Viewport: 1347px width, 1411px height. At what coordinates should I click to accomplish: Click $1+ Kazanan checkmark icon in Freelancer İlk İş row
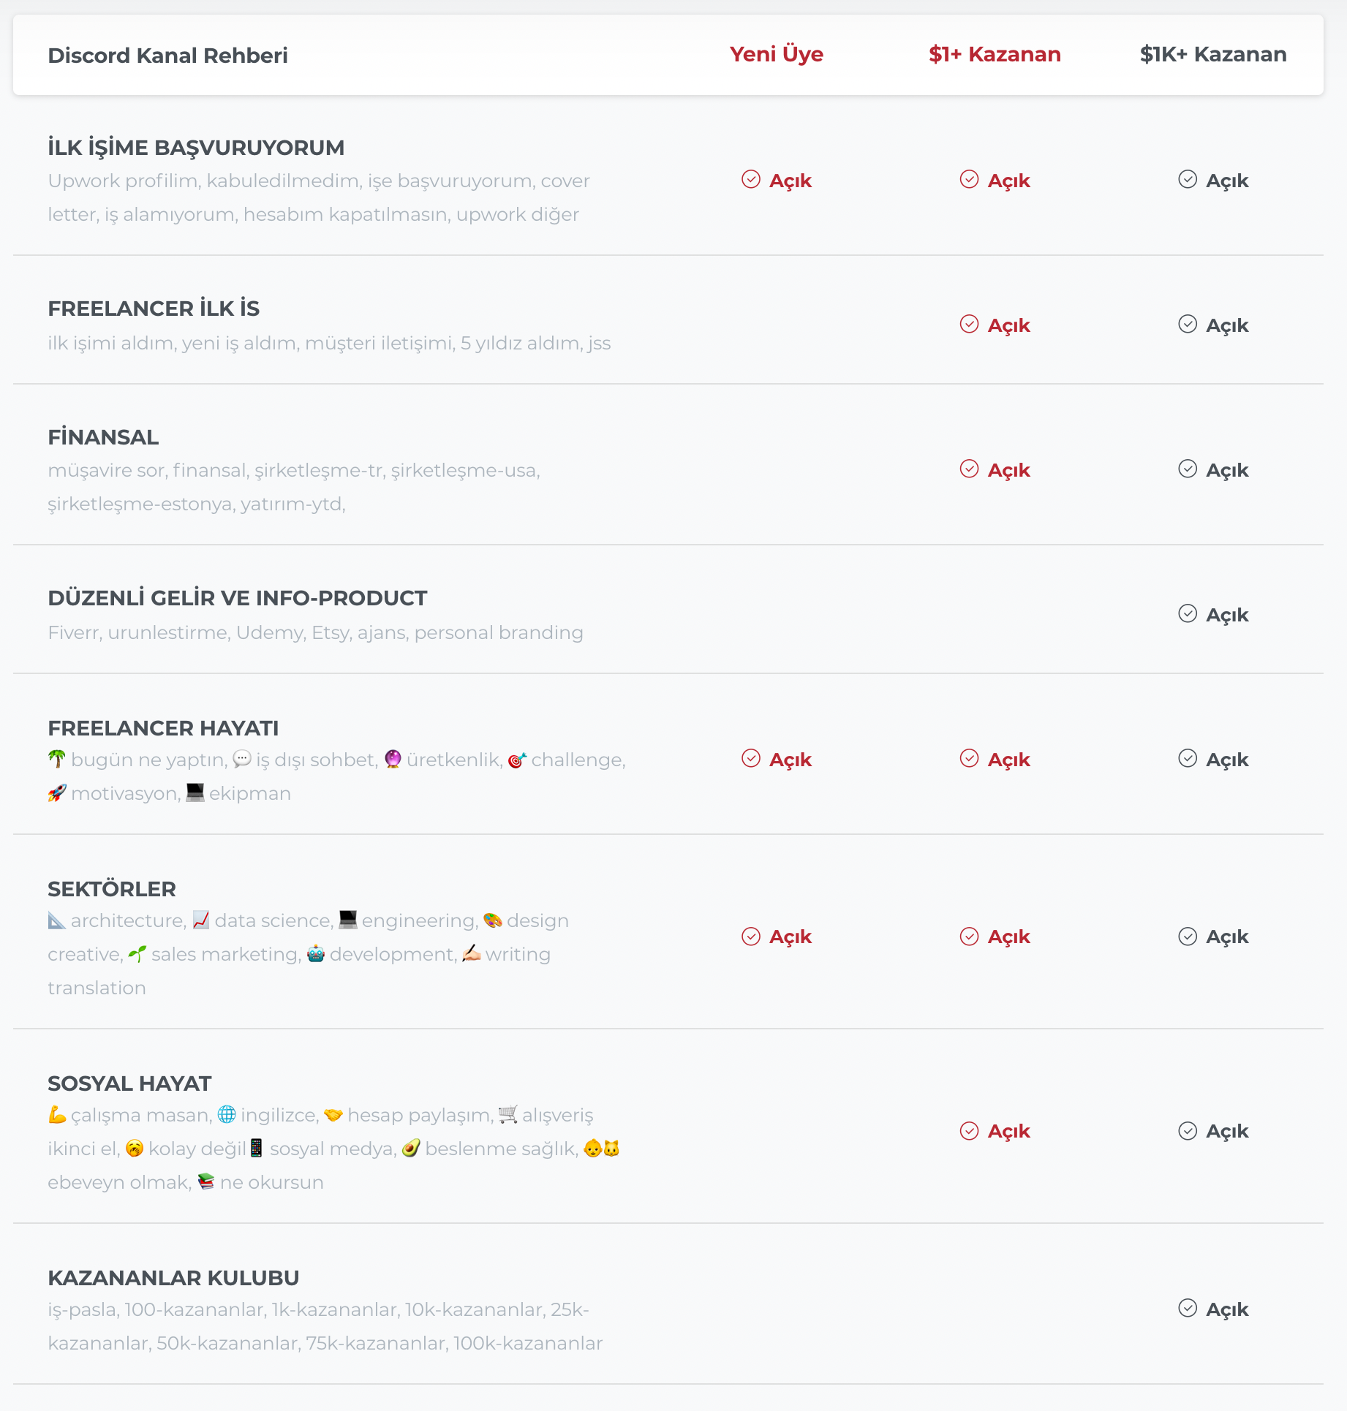pyautogui.click(x=969, y=324)
